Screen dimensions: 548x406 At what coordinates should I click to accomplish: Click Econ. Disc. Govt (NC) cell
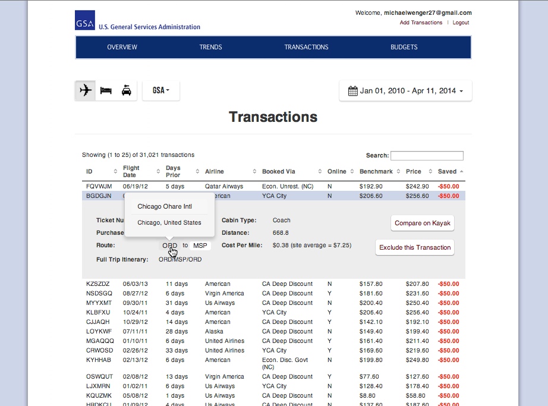tap(285, 363)
